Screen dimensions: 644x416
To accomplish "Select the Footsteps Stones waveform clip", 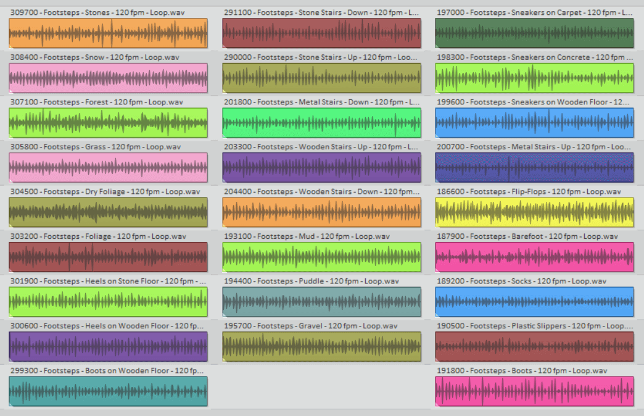I will (108, 33).
